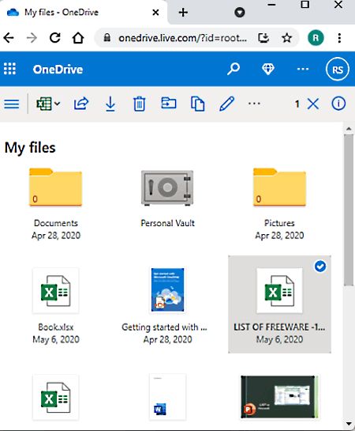Open the Chrome three-dot menu
355x431 pixels.
(339, 38)
